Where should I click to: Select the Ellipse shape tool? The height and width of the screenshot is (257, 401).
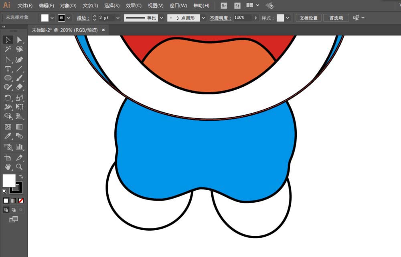pyautogui.click(x=8, y=78)
